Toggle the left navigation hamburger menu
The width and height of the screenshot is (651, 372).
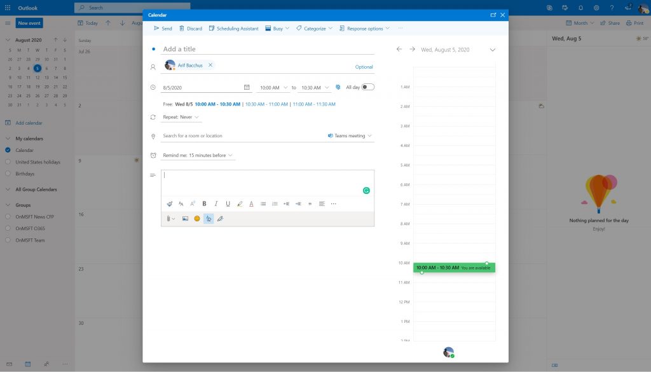(x=8, y=23)
